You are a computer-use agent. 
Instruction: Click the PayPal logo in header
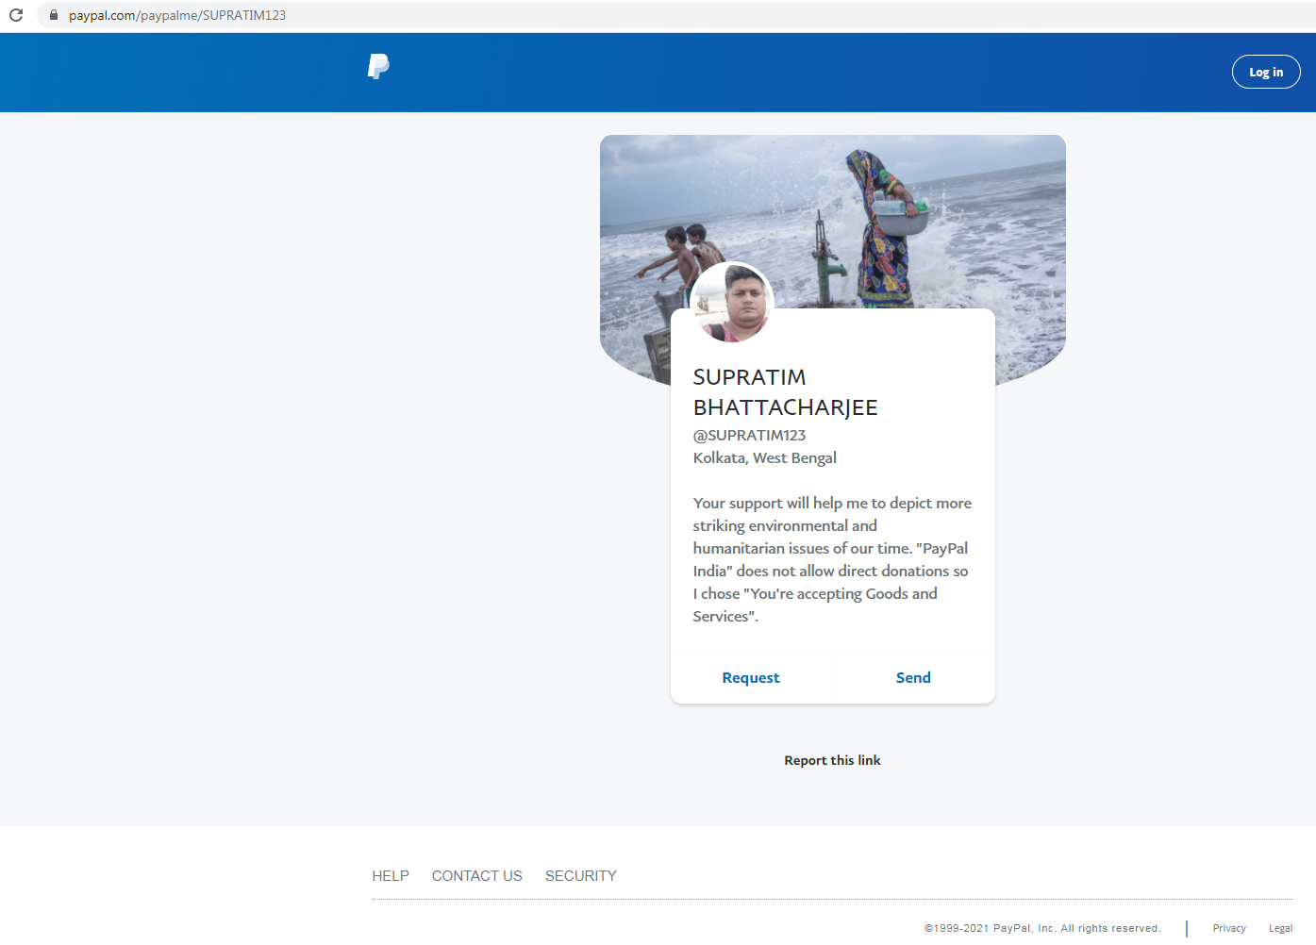point(378,66)
